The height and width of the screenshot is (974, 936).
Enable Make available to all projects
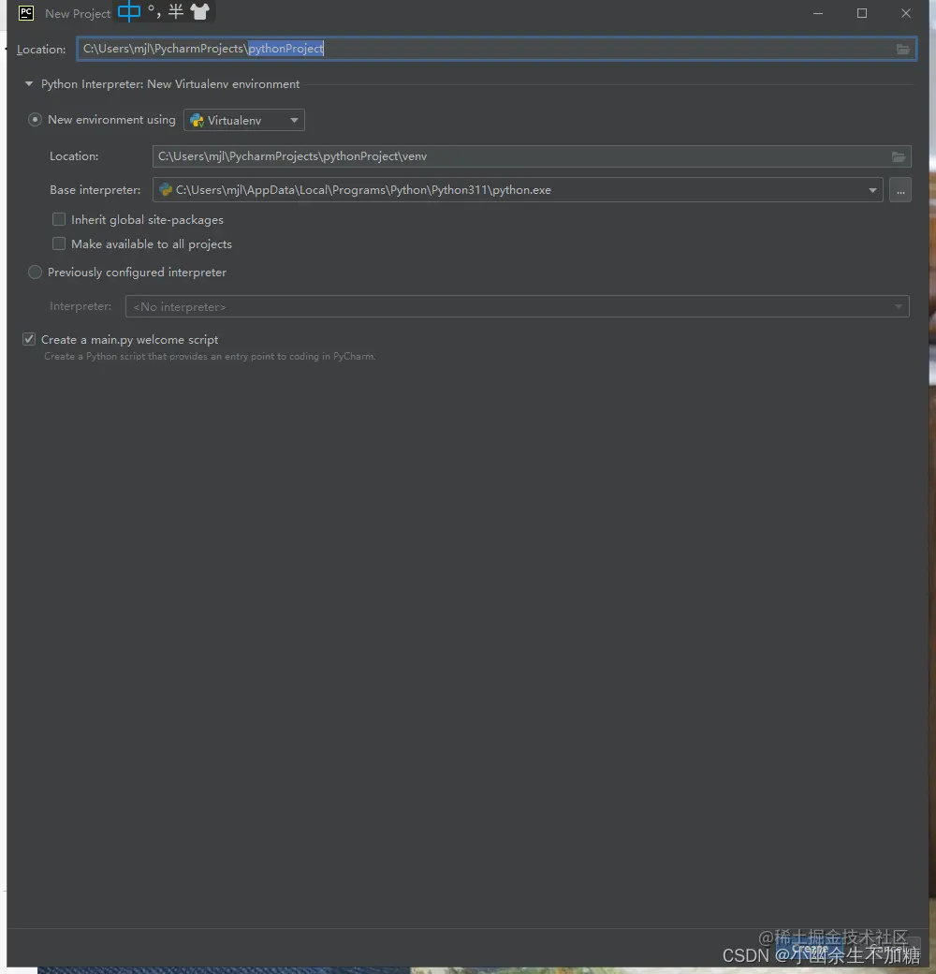coord(59,243)
